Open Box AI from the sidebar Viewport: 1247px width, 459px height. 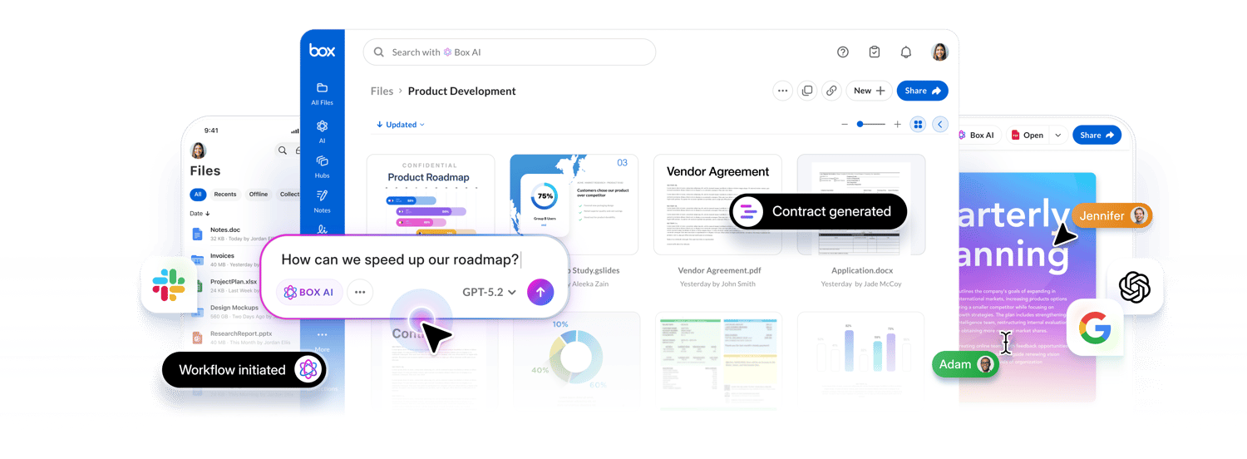coord(322,131)
